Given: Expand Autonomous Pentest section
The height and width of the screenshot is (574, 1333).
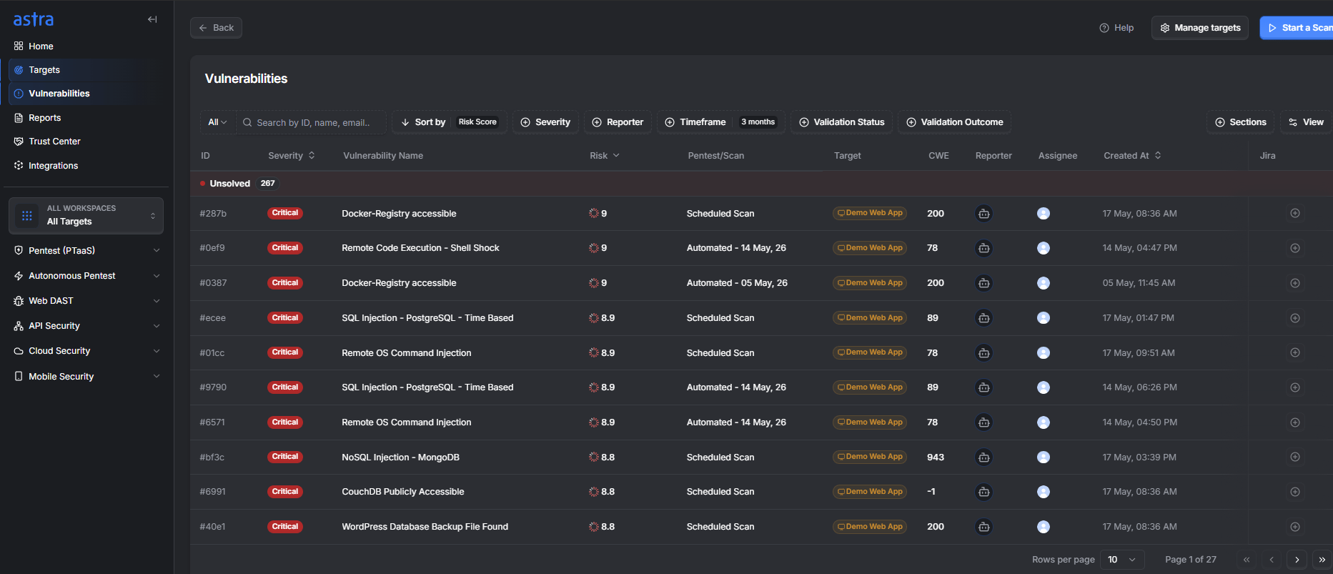Looking at the screenshot, I should pyautogui.click(x=86, y=276).
